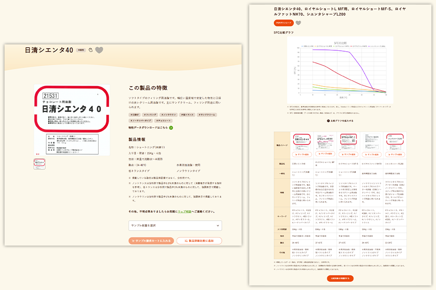This screenshot has width=436, height=290.
Task: Open the サンプル数量を選択 dropdown
Action: [x=175, y=226]
